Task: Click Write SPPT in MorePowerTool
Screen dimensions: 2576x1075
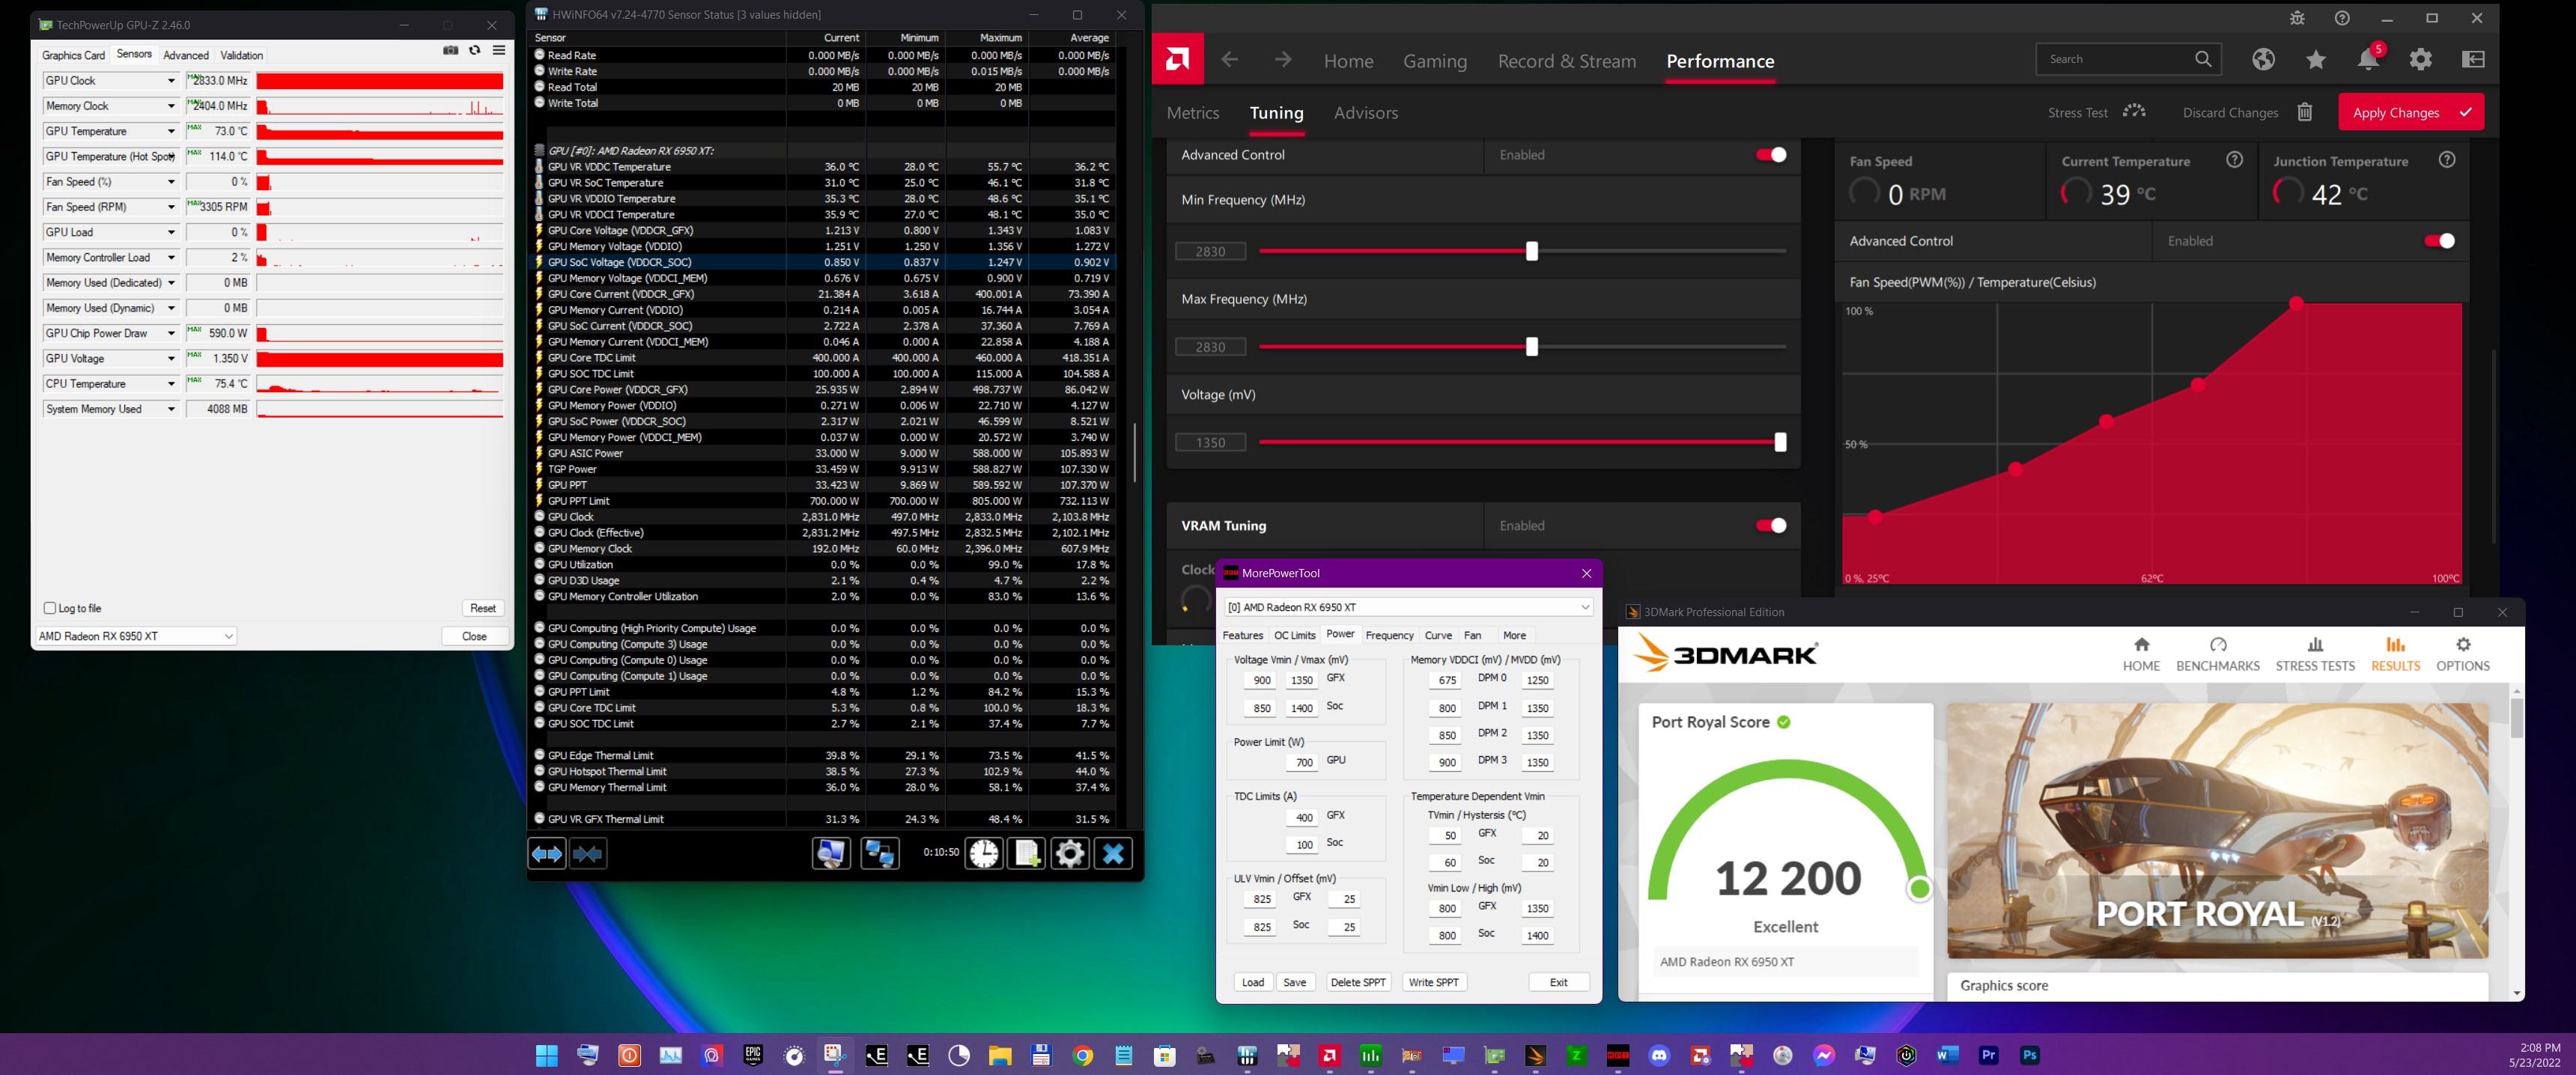Action: click(x=1433, y=982)
